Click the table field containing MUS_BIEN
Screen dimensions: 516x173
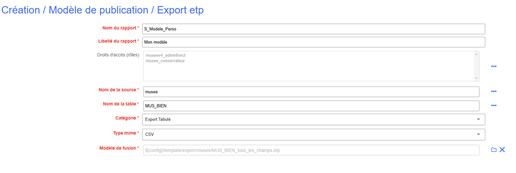[x=311, y=106]
